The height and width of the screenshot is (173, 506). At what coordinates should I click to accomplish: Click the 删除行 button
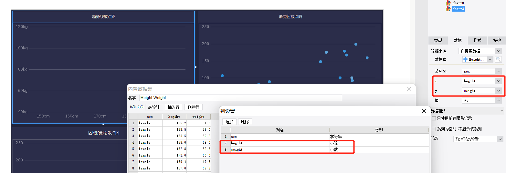[194, 107]
